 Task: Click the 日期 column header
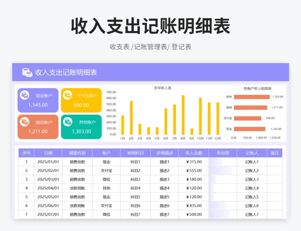48,153
